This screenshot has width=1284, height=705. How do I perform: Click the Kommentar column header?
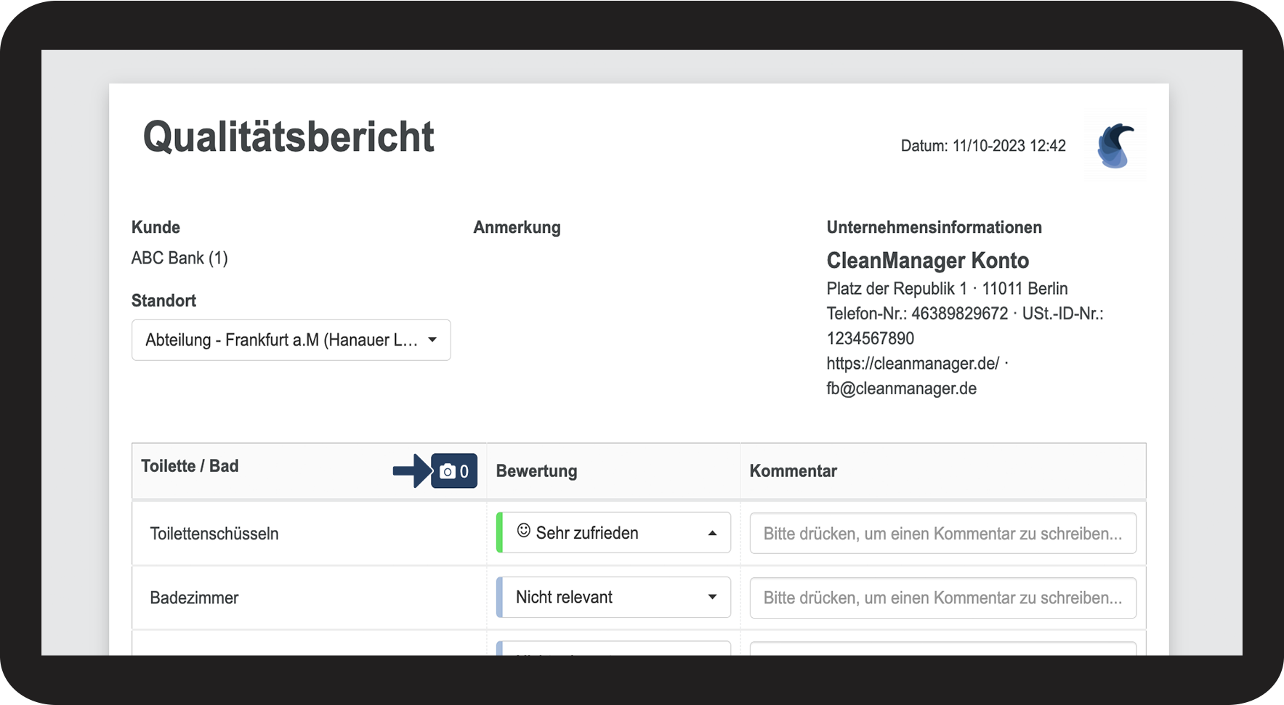793,471
